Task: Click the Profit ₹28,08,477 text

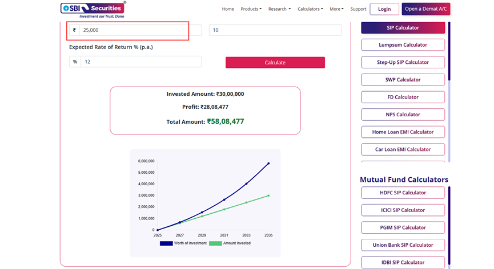Action: [205, 107]
